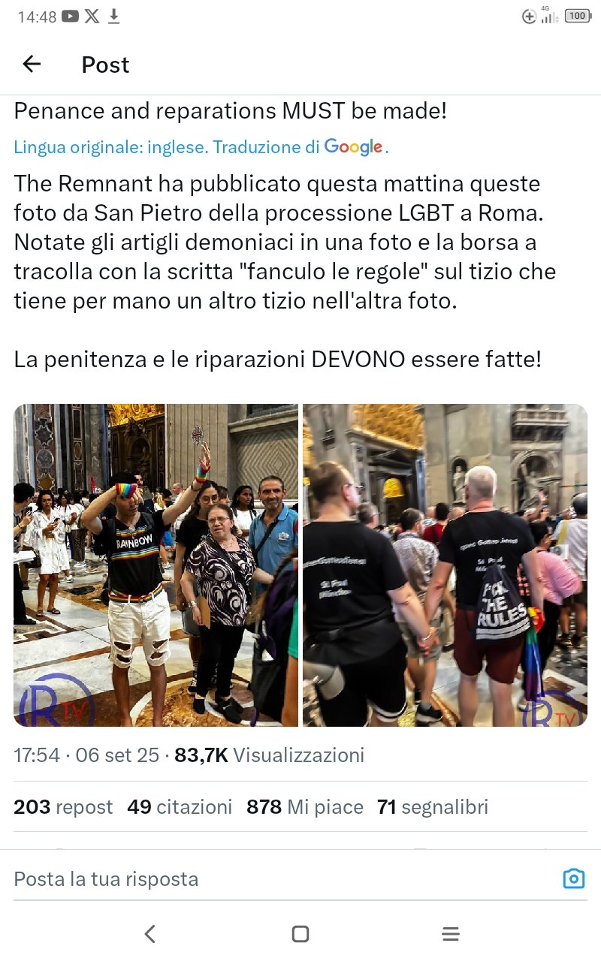The image size is (601, 961).
Task: Open the 49 citazioni list
Action: [x=180, y=807]
